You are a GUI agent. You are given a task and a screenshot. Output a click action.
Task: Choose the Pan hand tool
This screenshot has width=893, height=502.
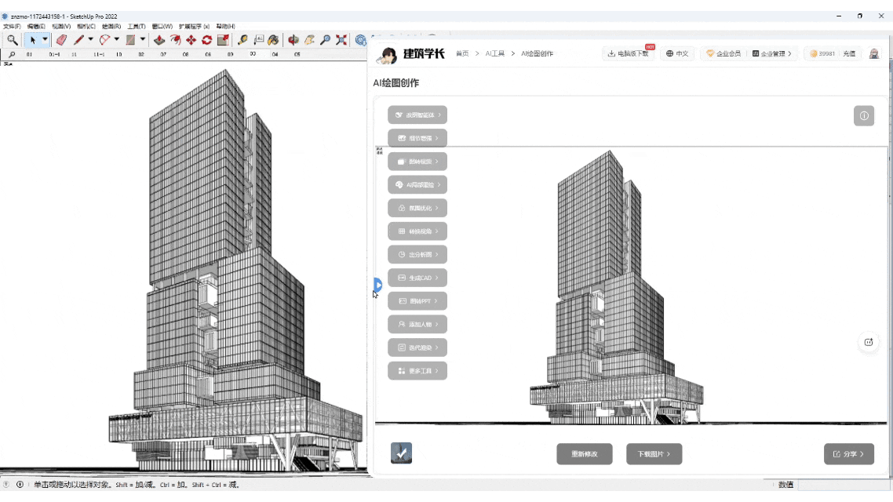pyautogui.click(x=309, y=40)
